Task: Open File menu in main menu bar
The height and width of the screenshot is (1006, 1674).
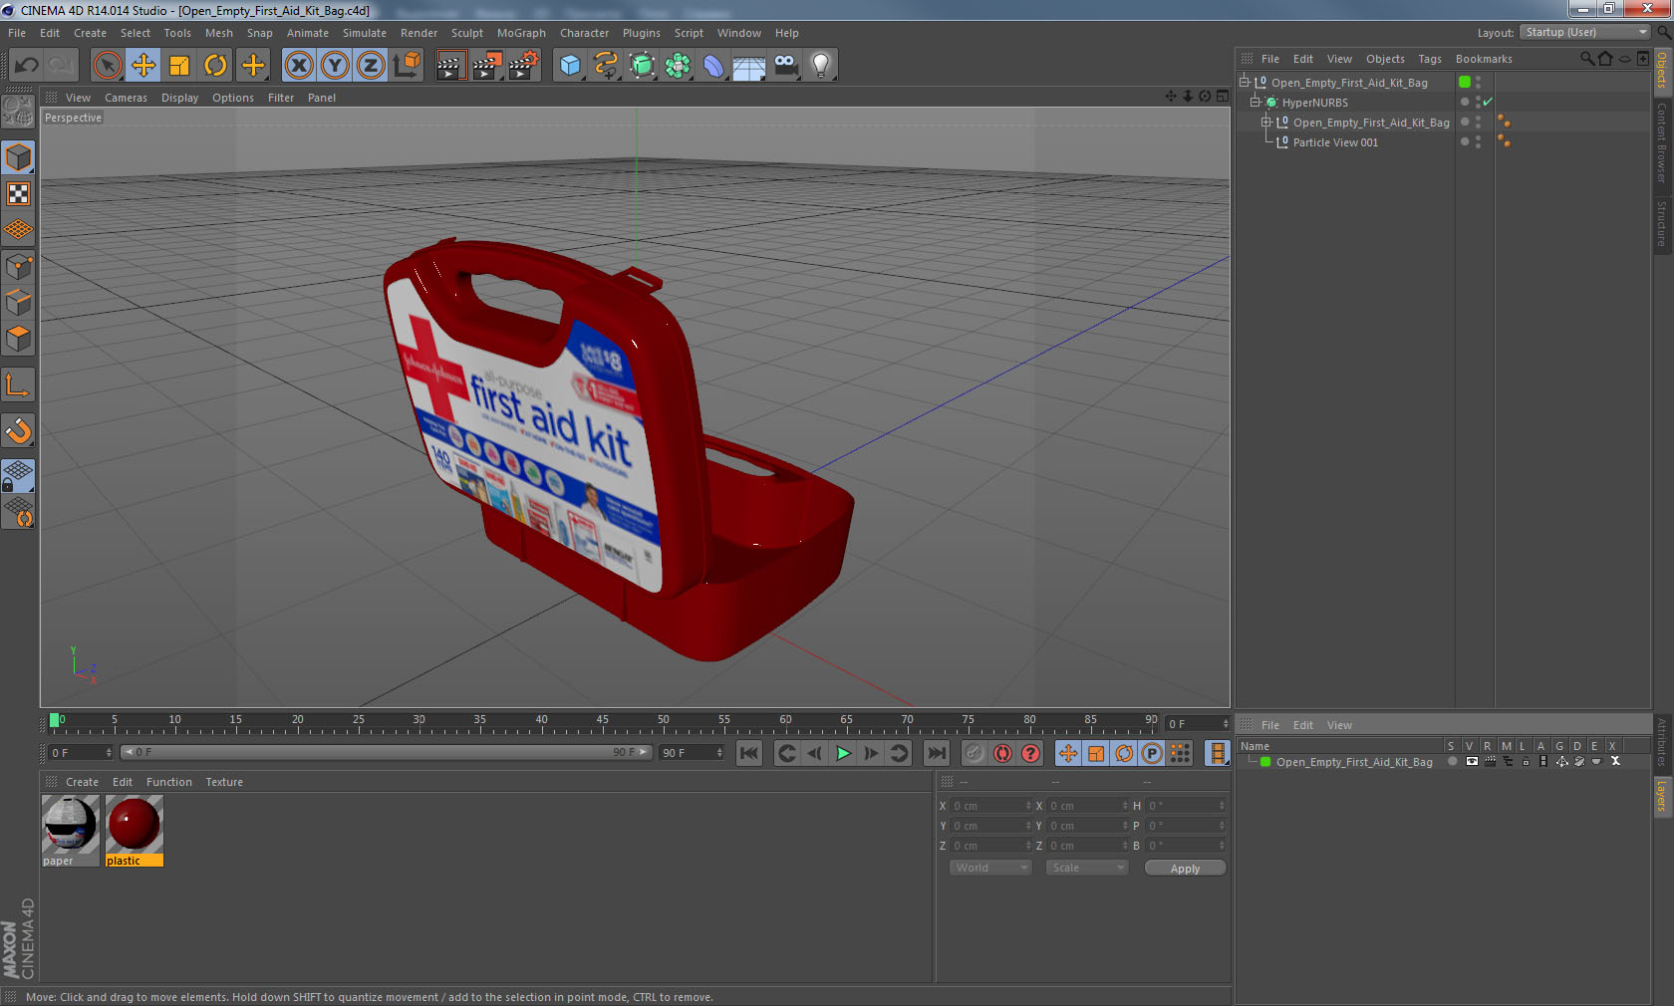Action: pyautogui.click(x=17, y=33)
